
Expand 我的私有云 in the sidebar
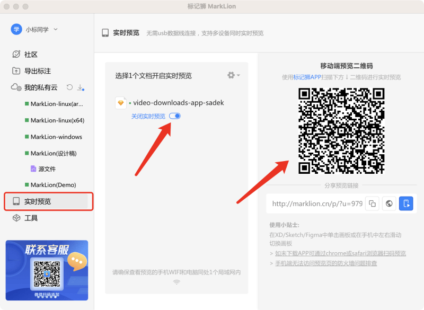coord(40,87)
